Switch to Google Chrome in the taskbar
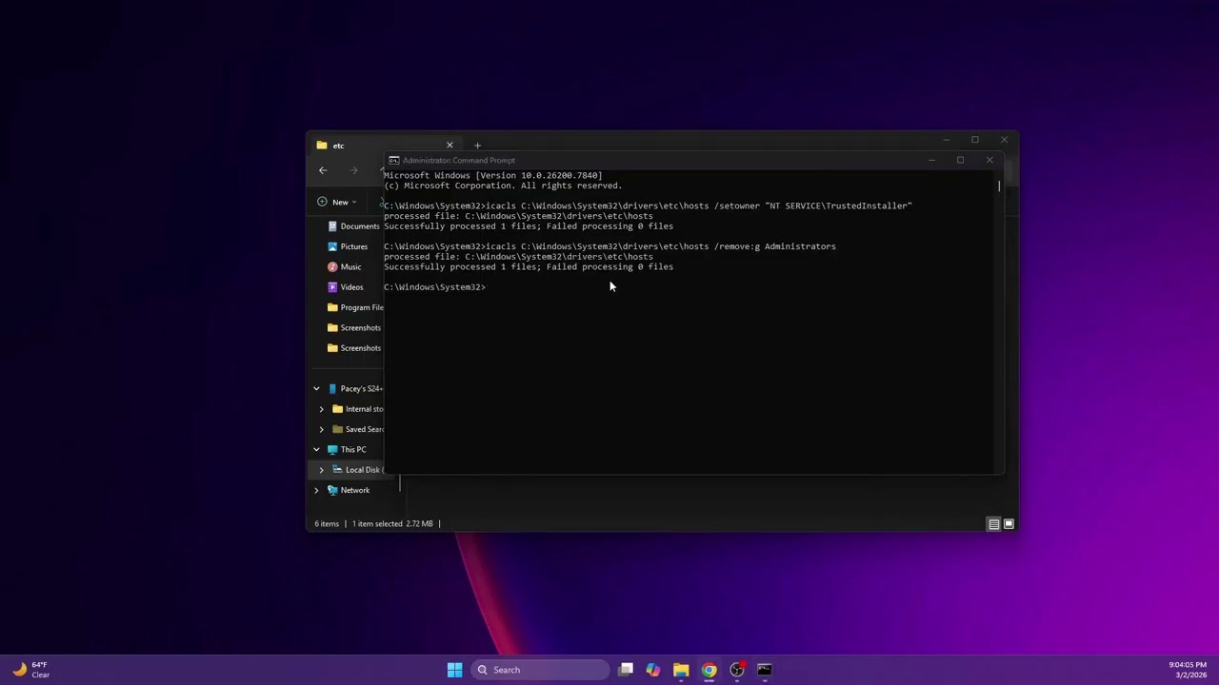 click(x=709, y=670)
